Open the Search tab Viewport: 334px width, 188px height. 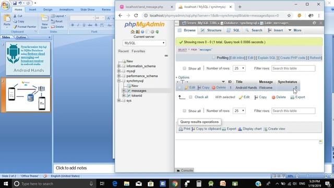[254, 30]
